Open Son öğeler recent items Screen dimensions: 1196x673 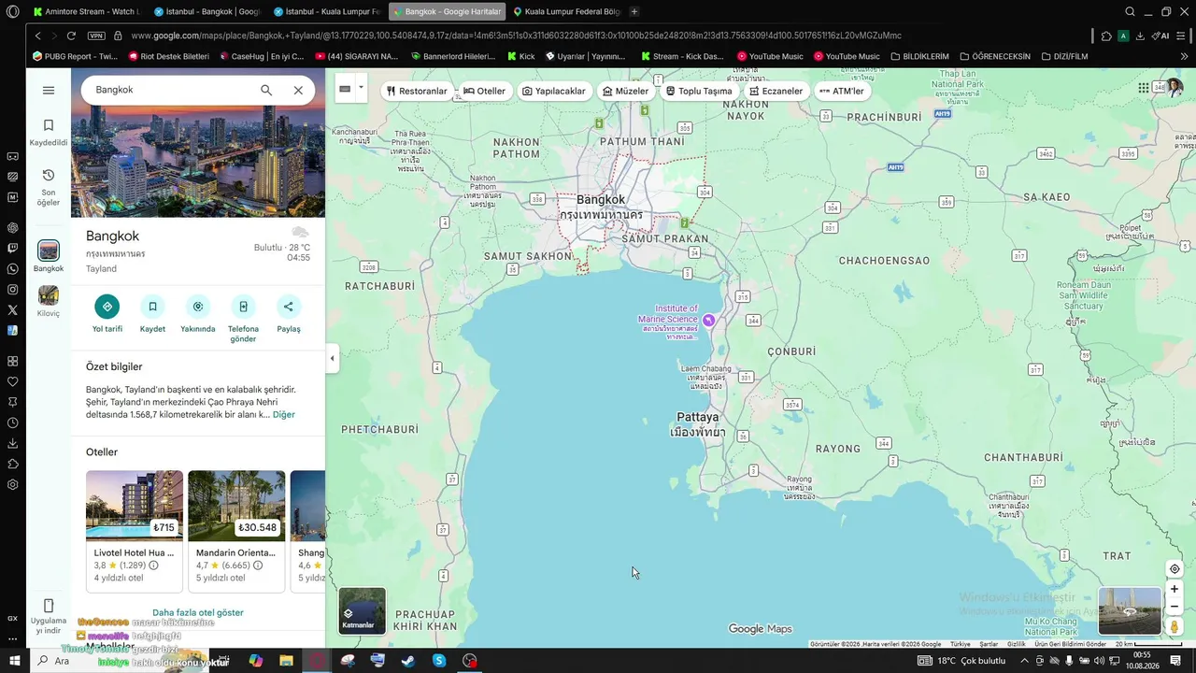point(49,187)
